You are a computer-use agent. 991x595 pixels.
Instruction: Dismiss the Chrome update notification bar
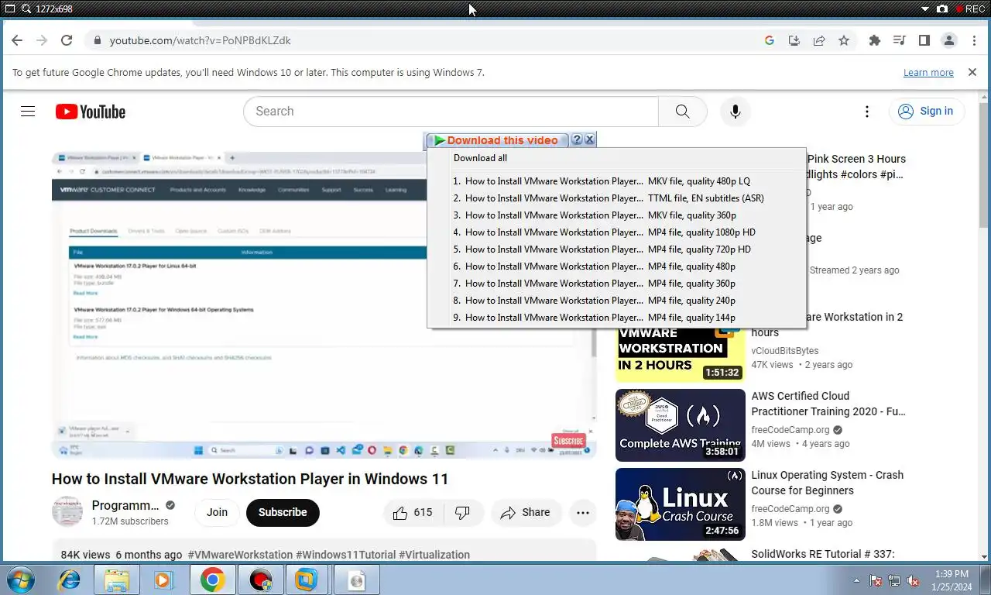[972, 72]
